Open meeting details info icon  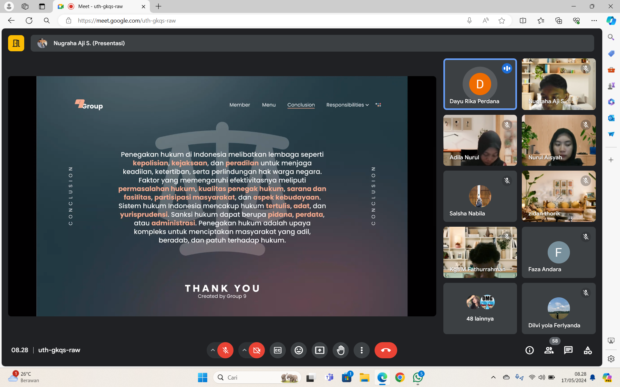pos(530,350)
